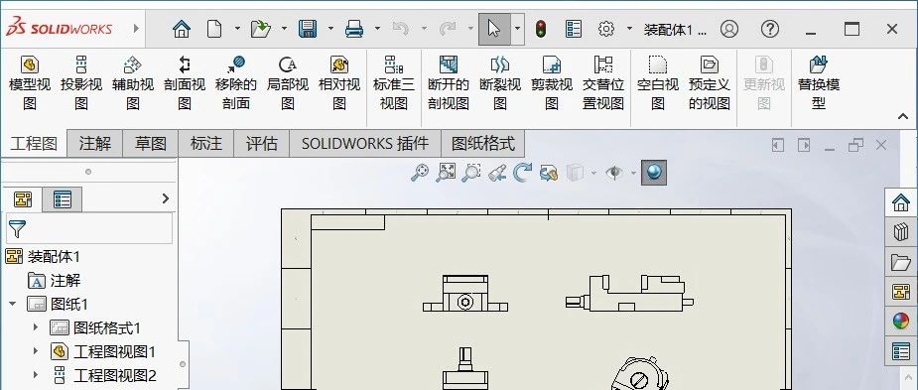Expand the 工程图视图2 tree node
Viewport: 918px width, 390px height.
tap(36, 375)
